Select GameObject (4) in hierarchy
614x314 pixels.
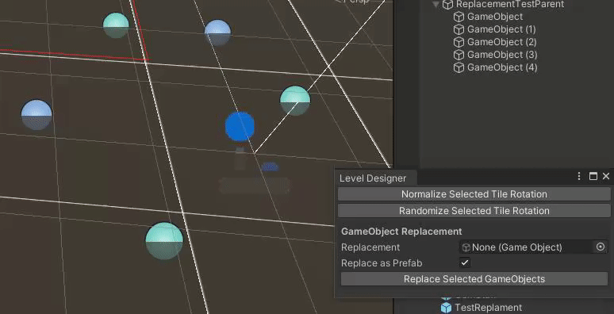(x=502, y=67)
